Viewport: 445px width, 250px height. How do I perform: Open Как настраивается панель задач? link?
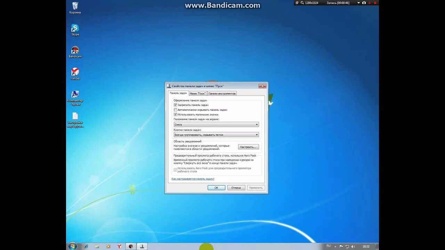pyautogui.click(x=193, y=179)
